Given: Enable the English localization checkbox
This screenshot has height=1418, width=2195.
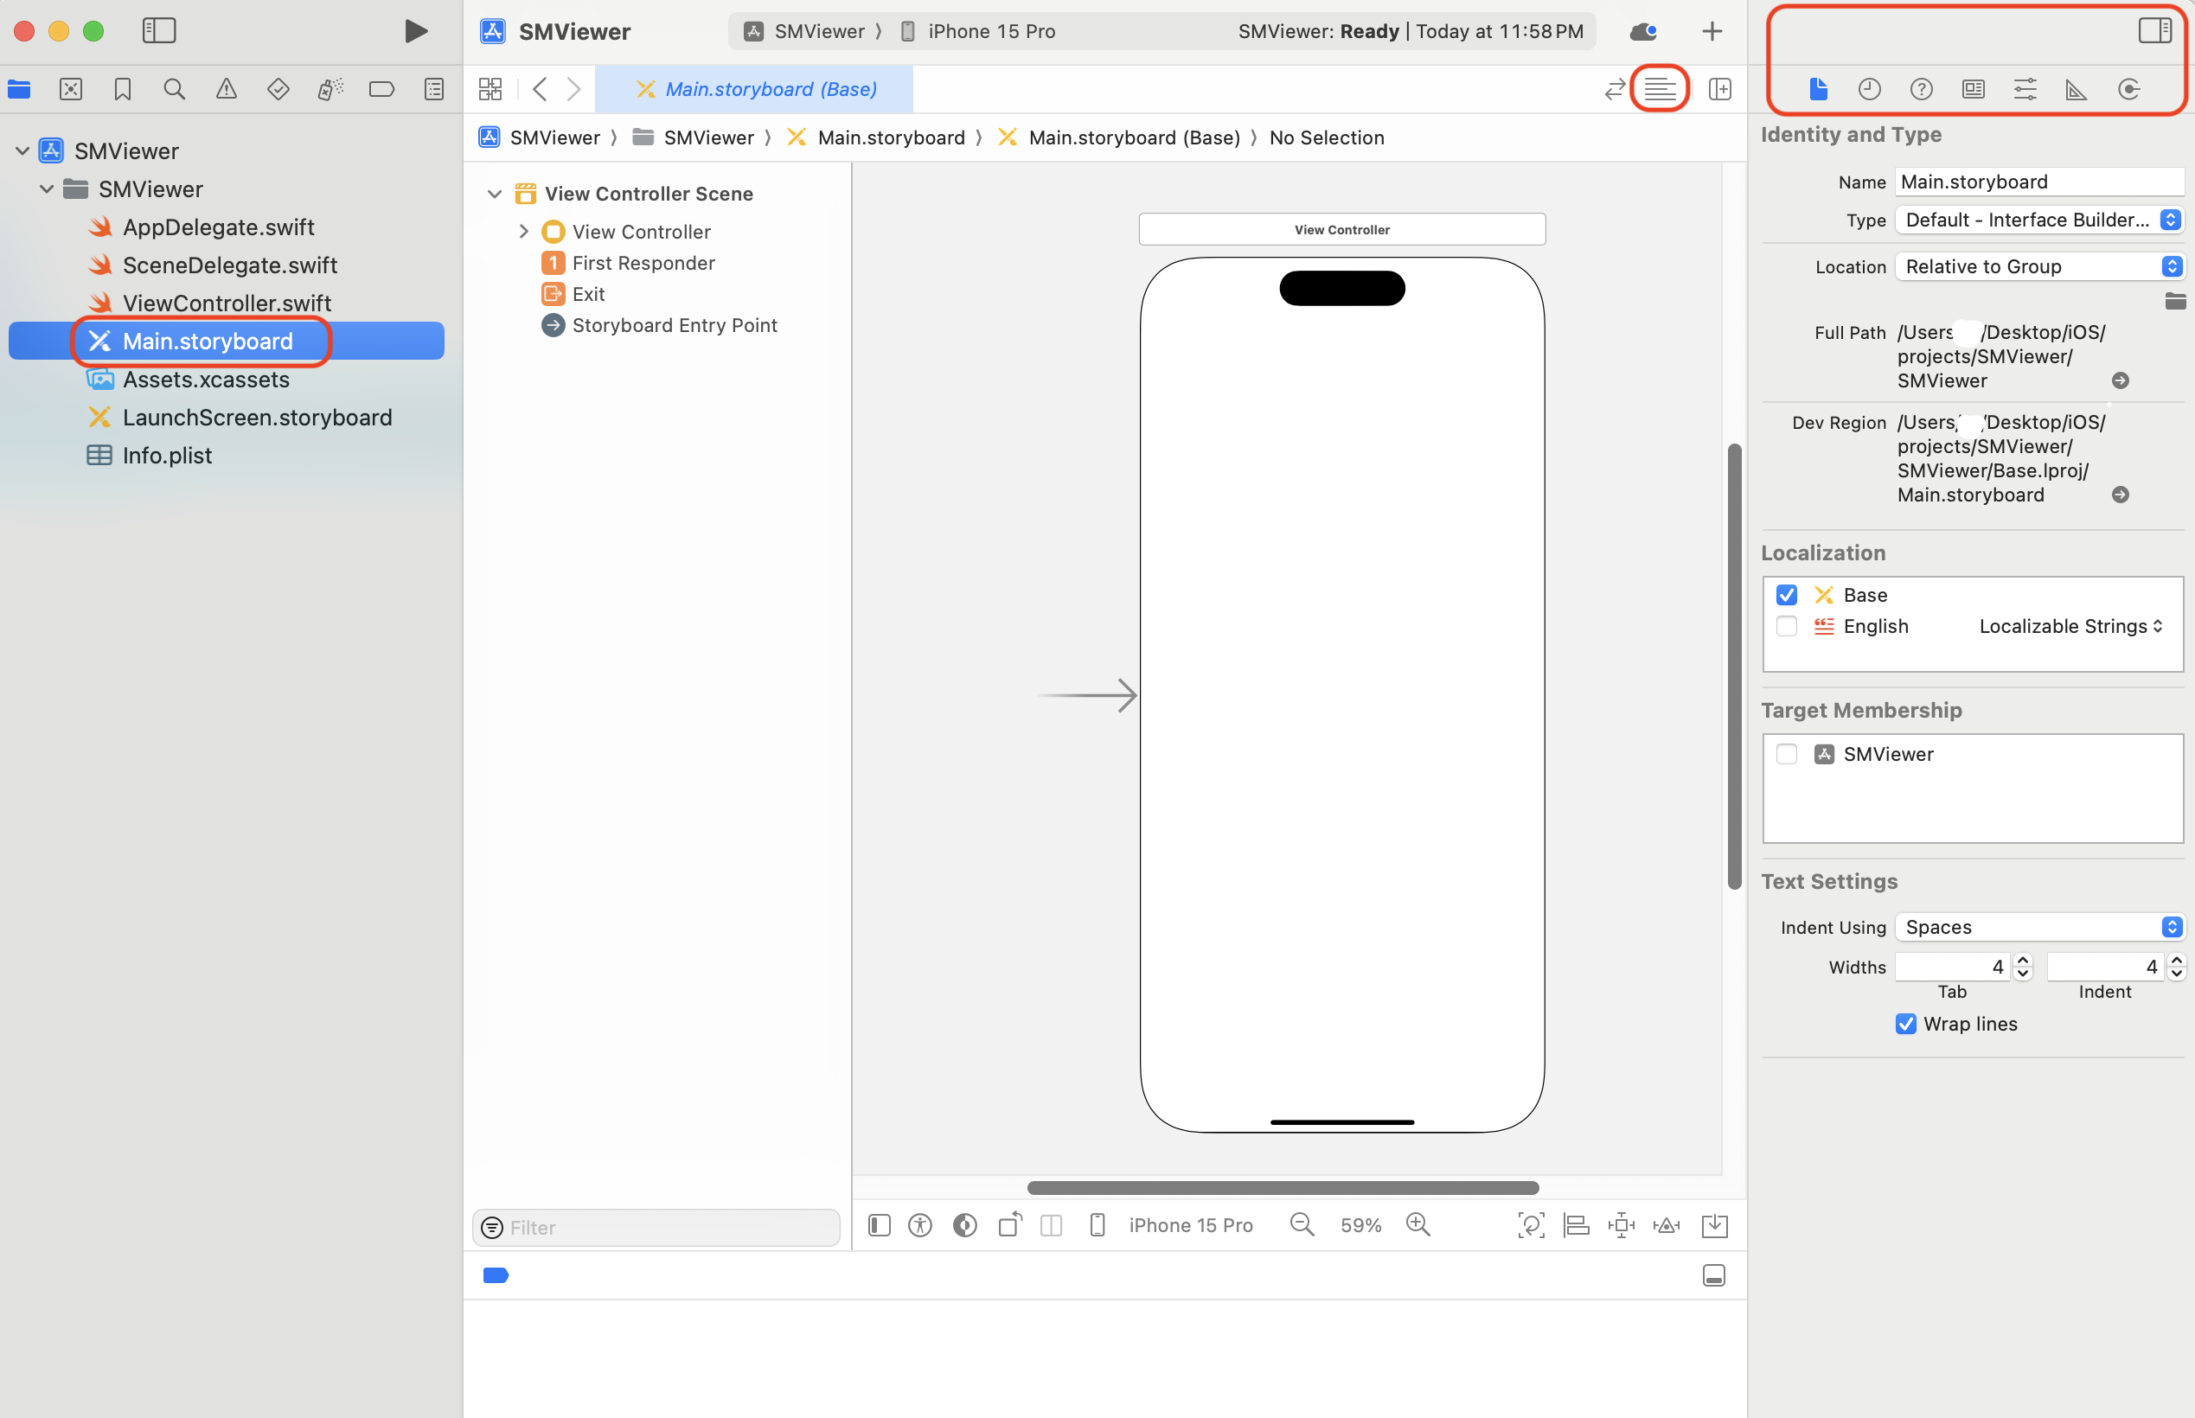Looking at the screenshot, I should point(1786,626).
